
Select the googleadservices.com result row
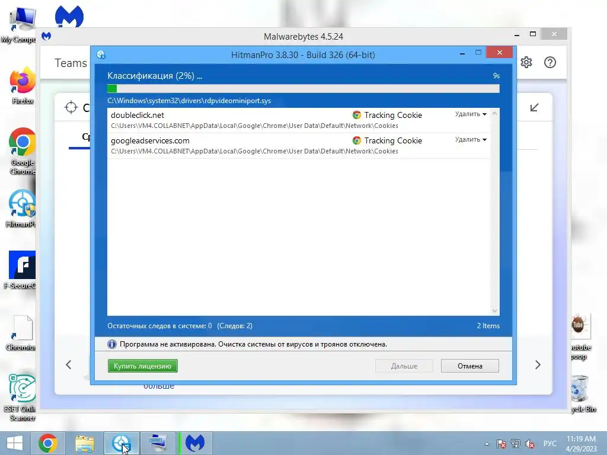coord(299,146)
